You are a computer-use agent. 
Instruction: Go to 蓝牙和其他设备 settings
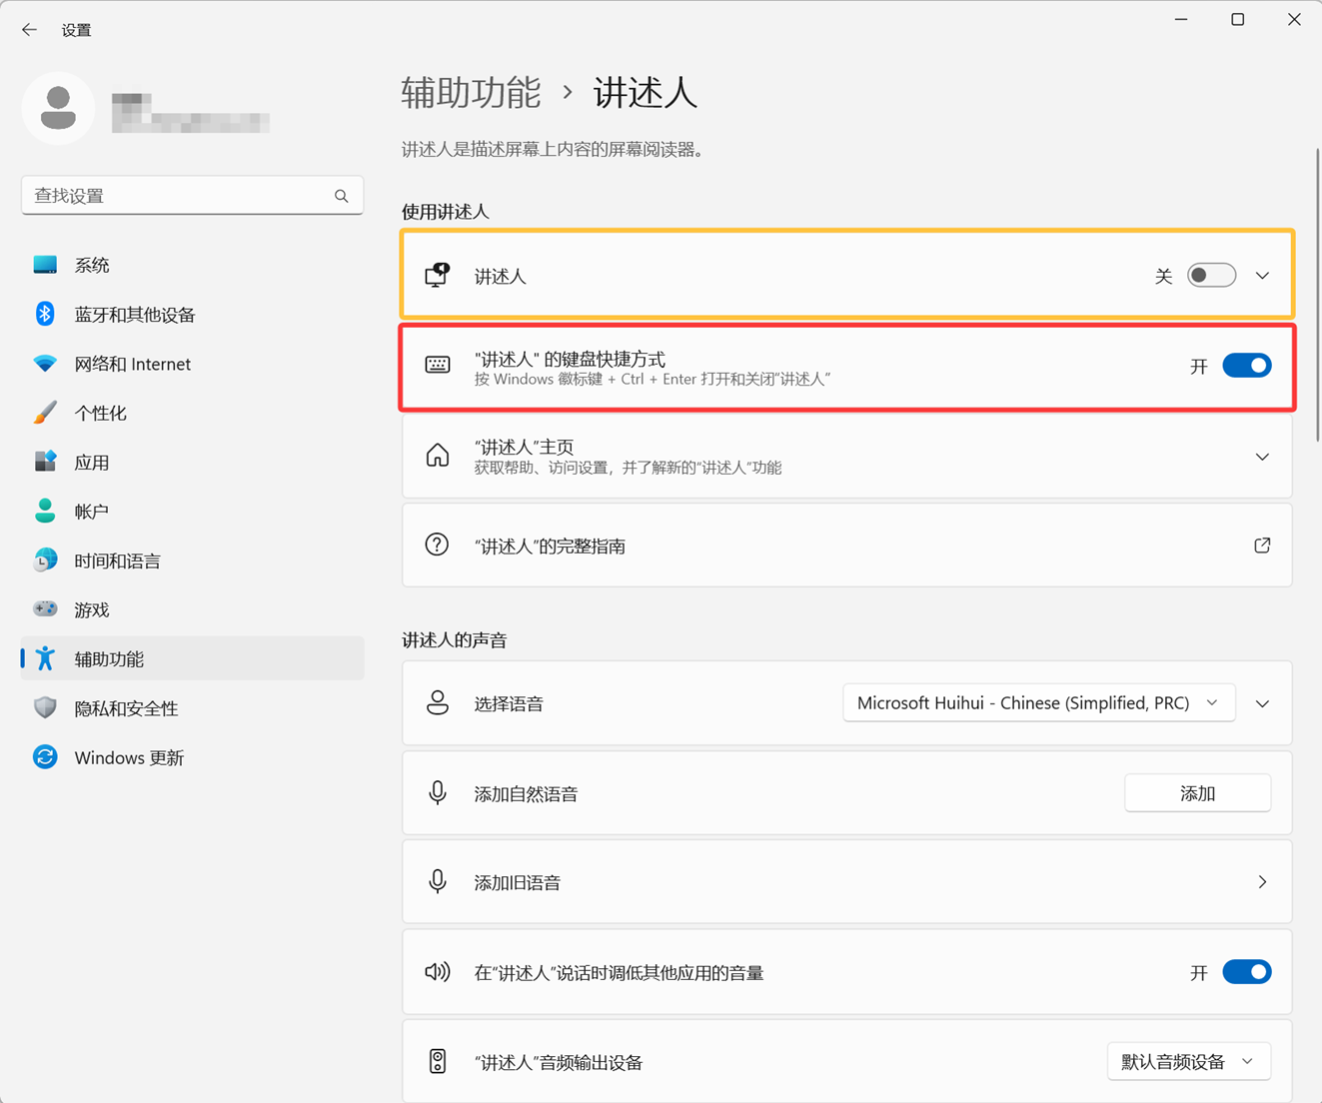[x=193, y=315]
